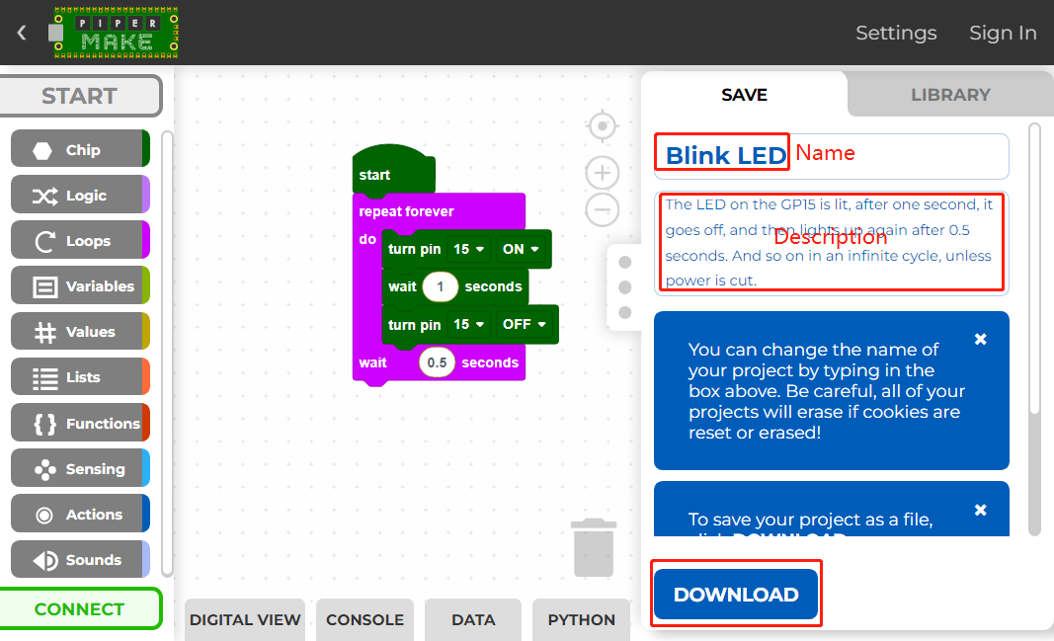Open the Piper Make logo home
The image size is (1054, 641).
coord(113,33)
